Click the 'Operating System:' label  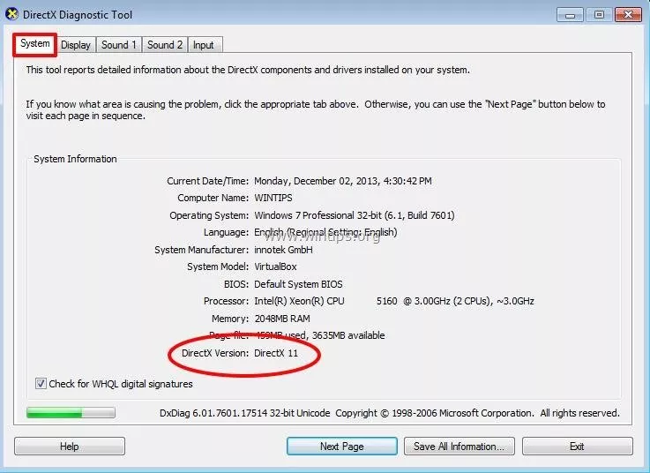coord(209,215)
